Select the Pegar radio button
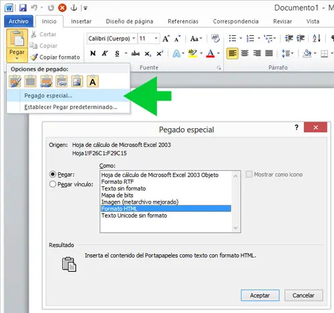Image resolution: width=334 pixels, height=313 pixels. pos(53,174)
